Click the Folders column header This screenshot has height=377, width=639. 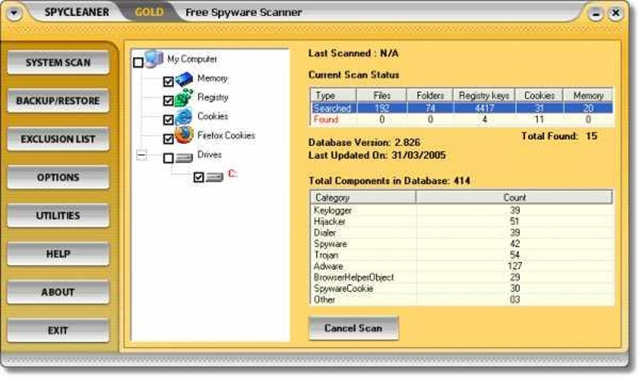[430, 95]
